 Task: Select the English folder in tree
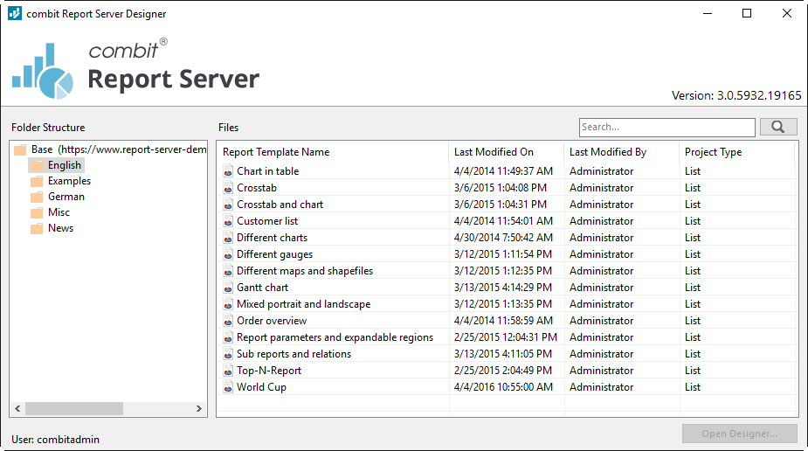click(65, 165)
